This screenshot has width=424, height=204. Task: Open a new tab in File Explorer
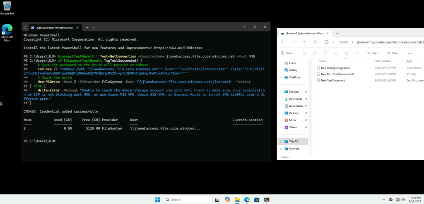pos(337,33)
